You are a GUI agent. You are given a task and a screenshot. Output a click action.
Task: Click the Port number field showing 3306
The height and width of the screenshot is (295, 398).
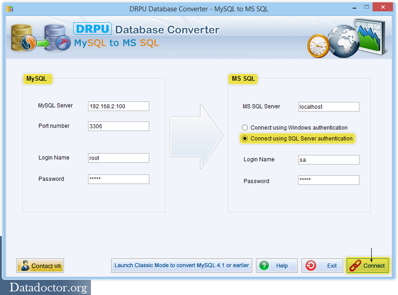coord(118,126)
